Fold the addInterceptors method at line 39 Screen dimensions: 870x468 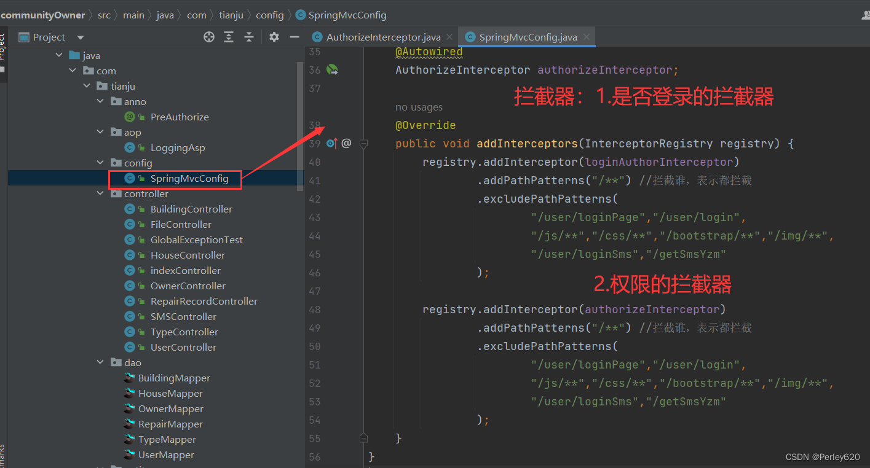tap(363, 144)
